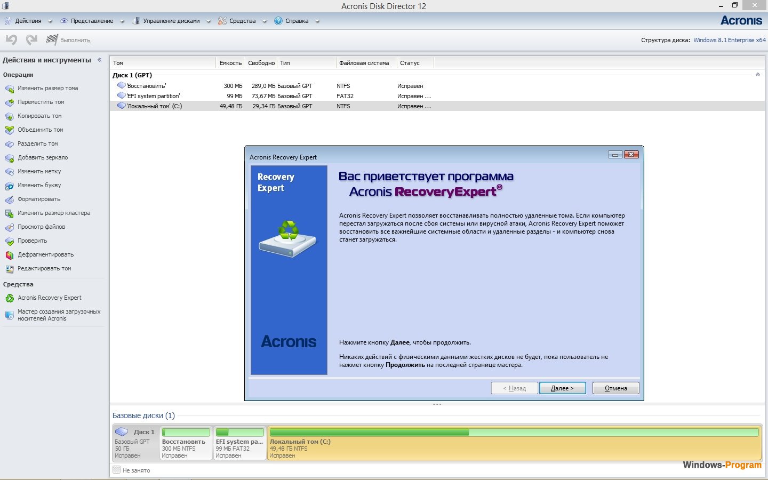Click the Форматировать icon
Viewport: 768px width, 480px height.
pos(10,199)
